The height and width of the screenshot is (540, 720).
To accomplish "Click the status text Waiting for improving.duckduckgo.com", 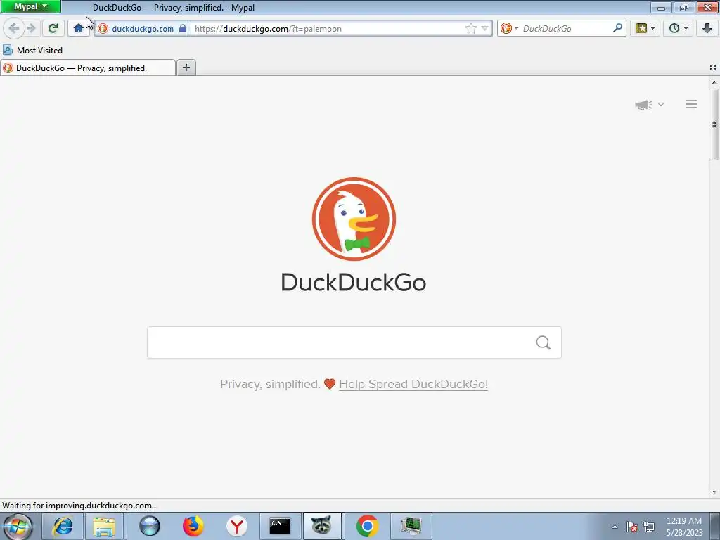I will coord(80,506).
